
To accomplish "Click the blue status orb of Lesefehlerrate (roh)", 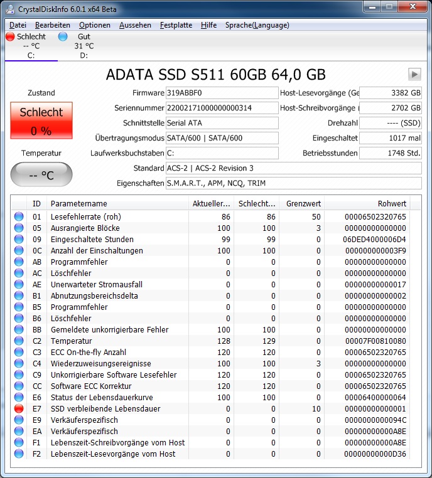I will [x=19, y=216].
